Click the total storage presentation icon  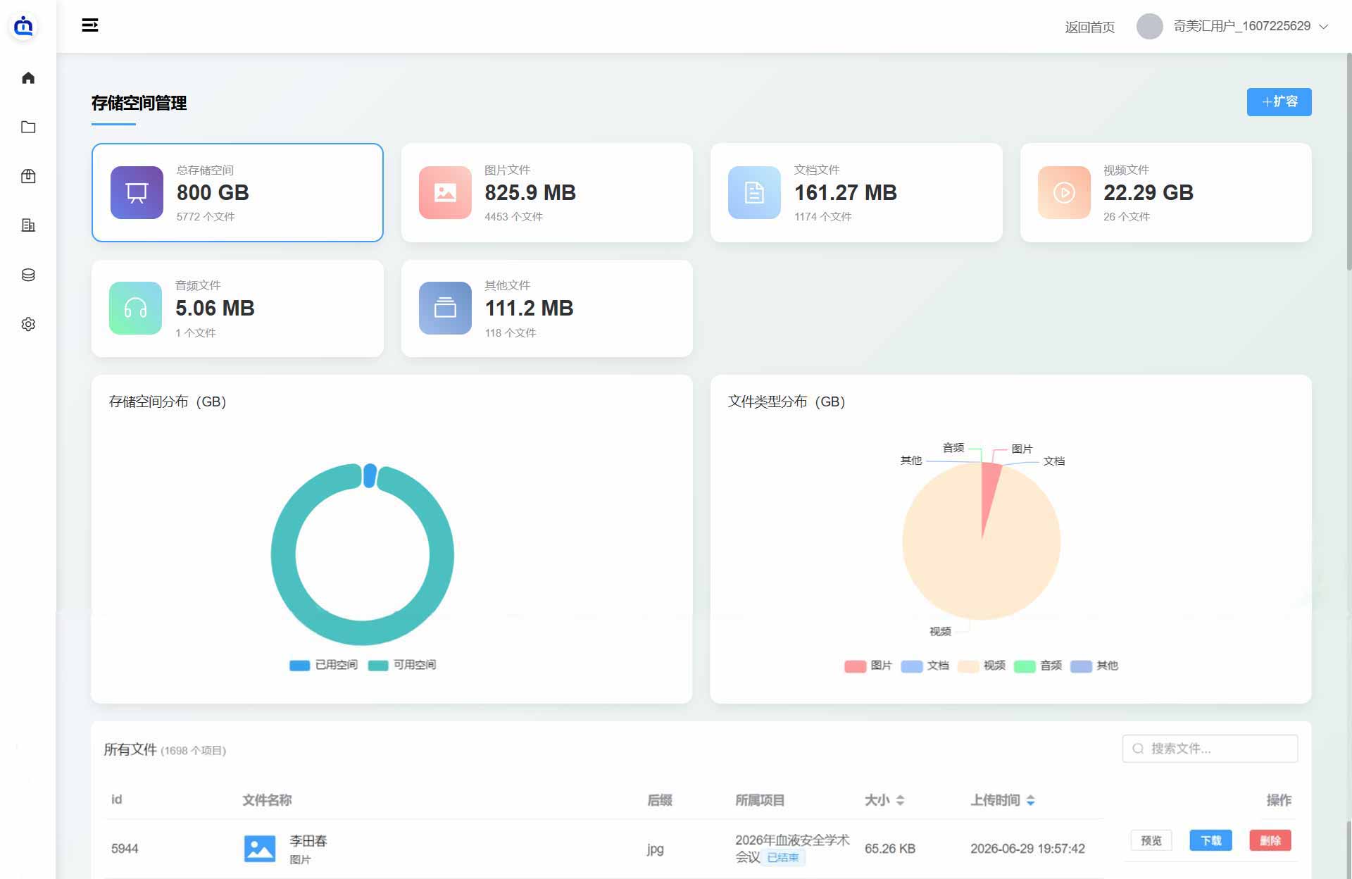(137, 192)
